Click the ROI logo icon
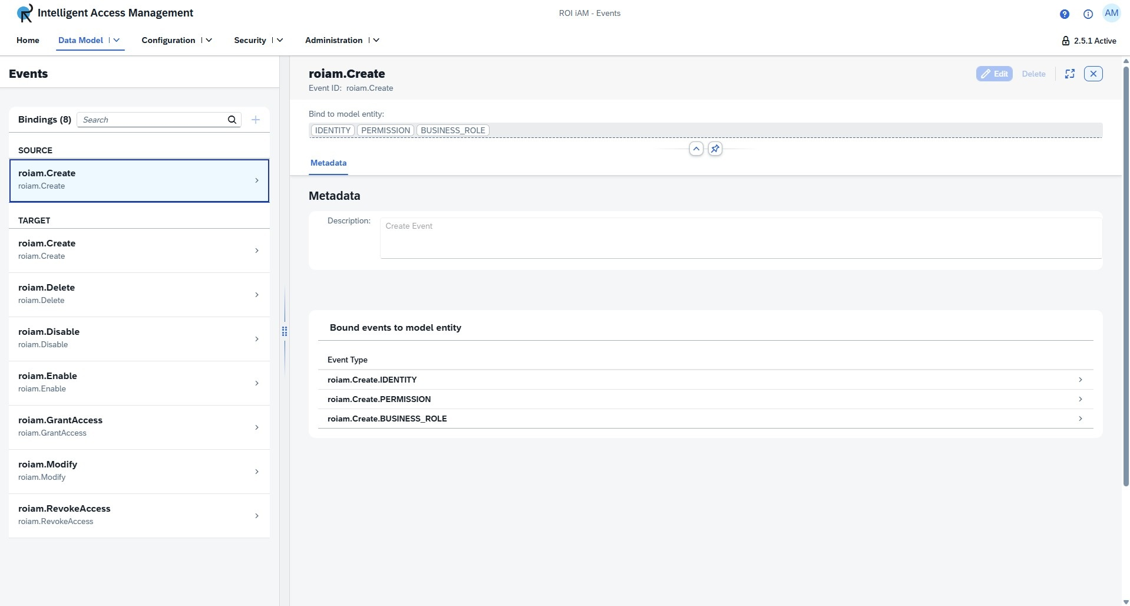1130x606 pixels. [25, 13]
